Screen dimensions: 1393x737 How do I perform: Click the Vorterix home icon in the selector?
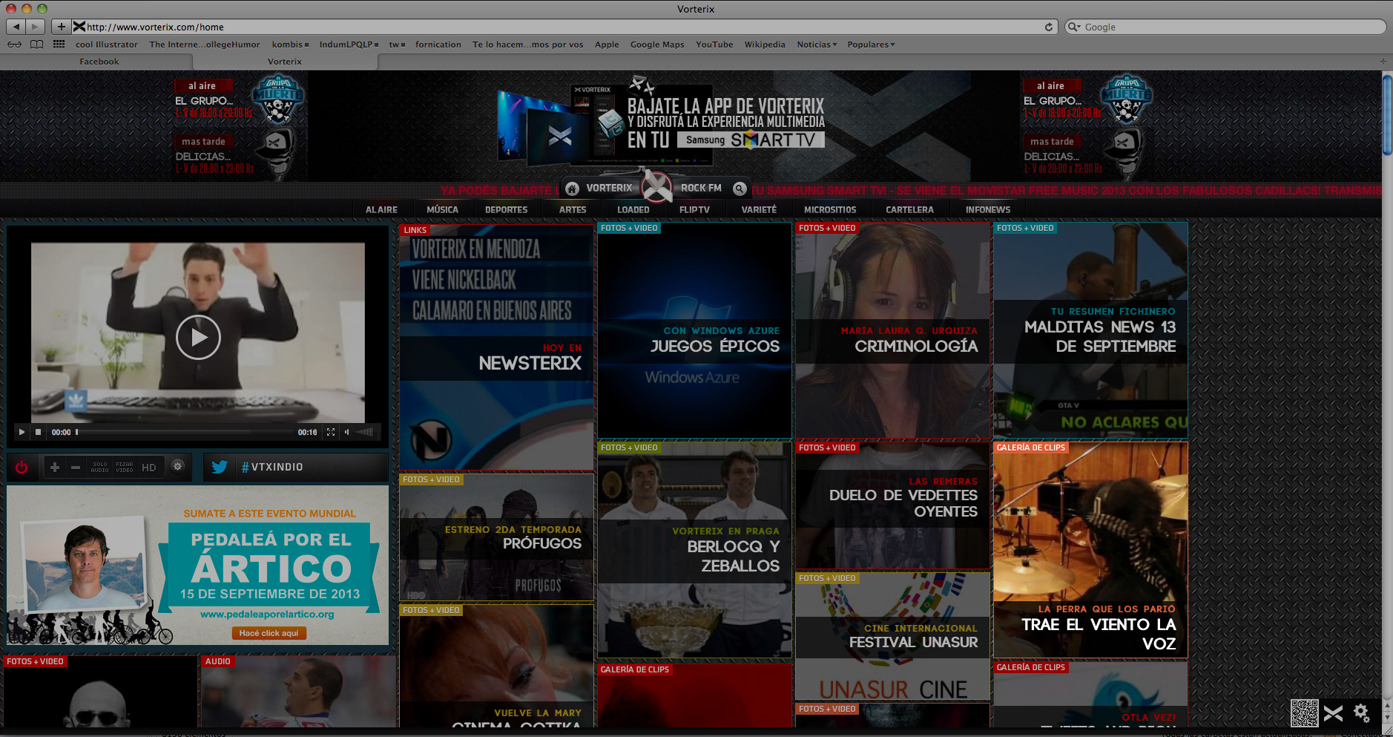tap(572, 189)
